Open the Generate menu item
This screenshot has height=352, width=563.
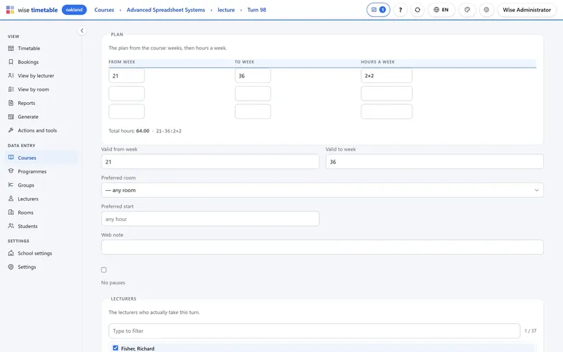41,117
